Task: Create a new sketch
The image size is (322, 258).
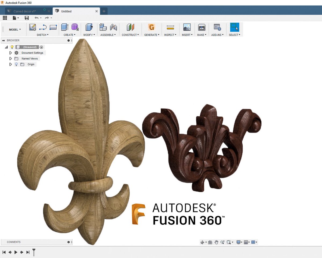Action: point(33,27)
